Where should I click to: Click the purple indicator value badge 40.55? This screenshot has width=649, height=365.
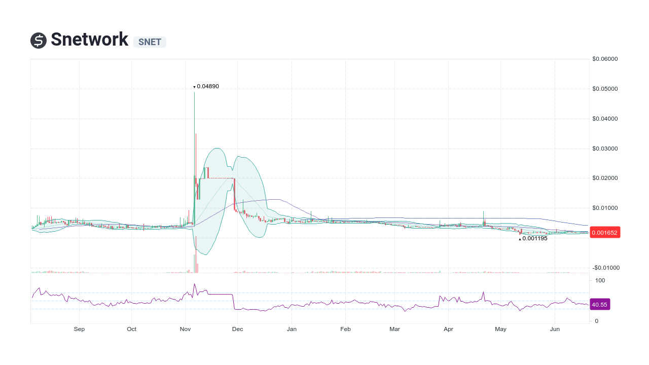pyautogui.click(x=600, y=304)
